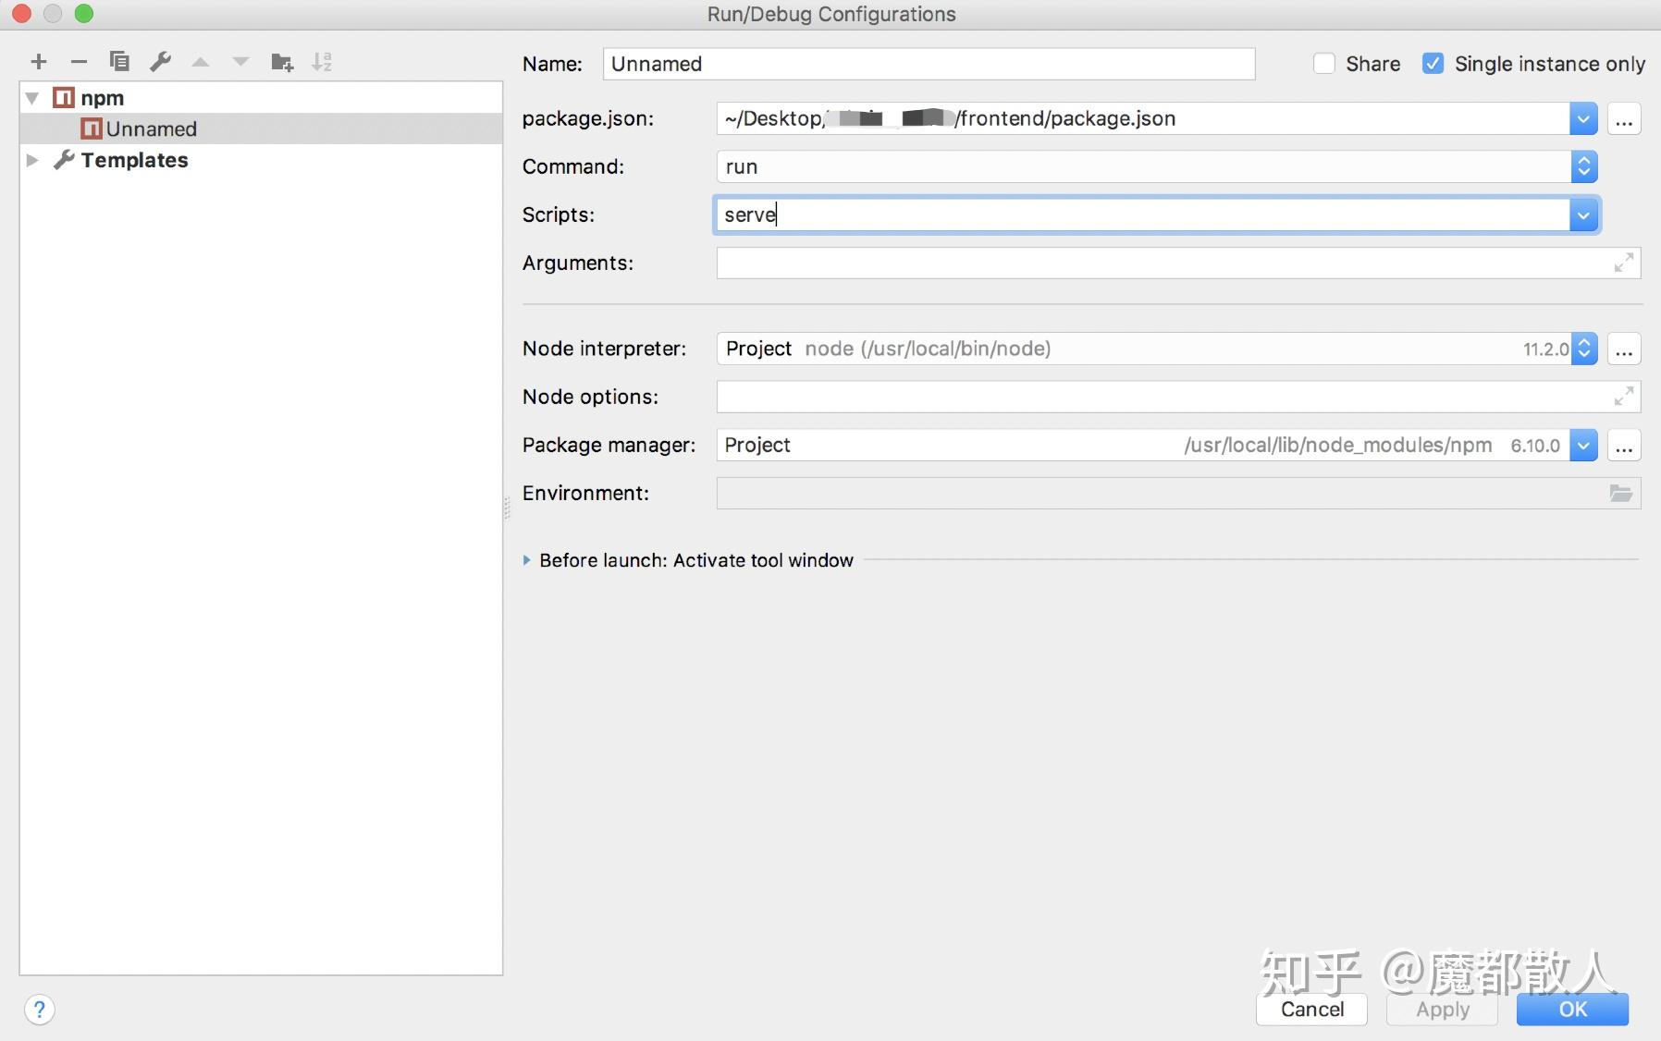
Task: Expand the Templates tree group
Action: [32, 160]
